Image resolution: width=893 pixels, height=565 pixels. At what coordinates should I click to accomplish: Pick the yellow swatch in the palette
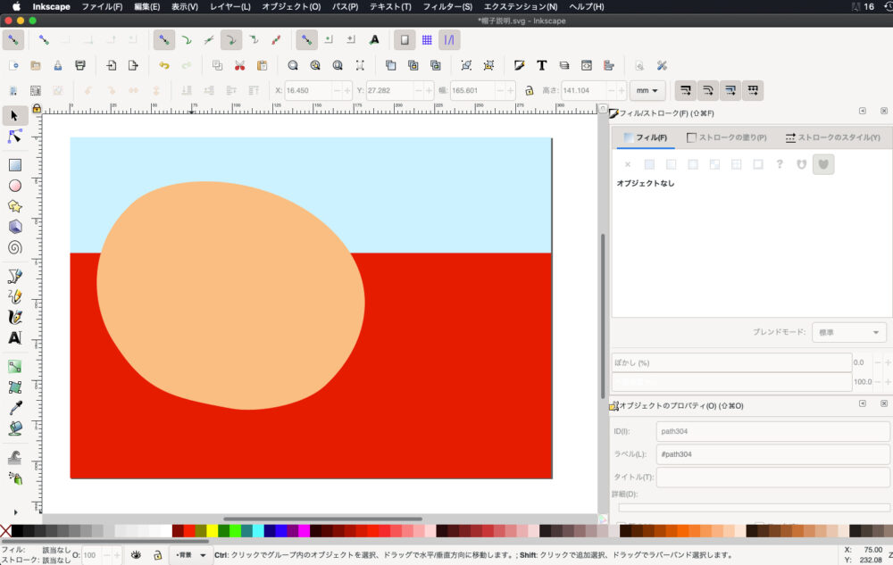[x=213, y=531]
